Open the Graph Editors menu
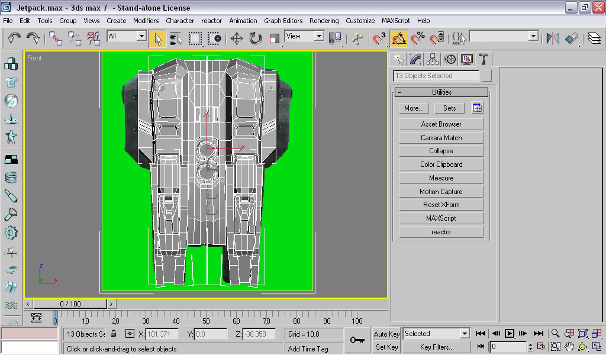The width and height of the screenshot is (606, 355). [283, 21]
